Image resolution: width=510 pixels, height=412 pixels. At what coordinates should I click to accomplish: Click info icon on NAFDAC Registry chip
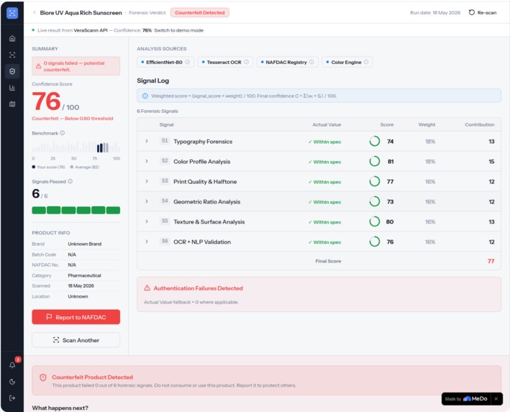coord(311,62)
